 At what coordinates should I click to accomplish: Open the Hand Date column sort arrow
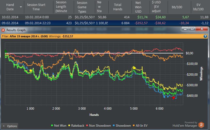[x=21, y=7]
